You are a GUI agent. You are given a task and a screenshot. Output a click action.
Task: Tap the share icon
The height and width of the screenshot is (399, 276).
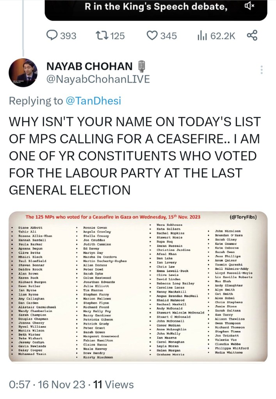(x=253, y=36)
